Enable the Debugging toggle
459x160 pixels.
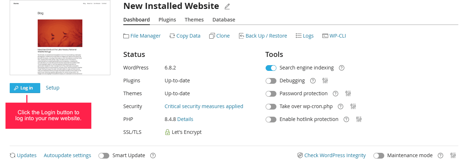pyautogui.click(x=271, y=81)
